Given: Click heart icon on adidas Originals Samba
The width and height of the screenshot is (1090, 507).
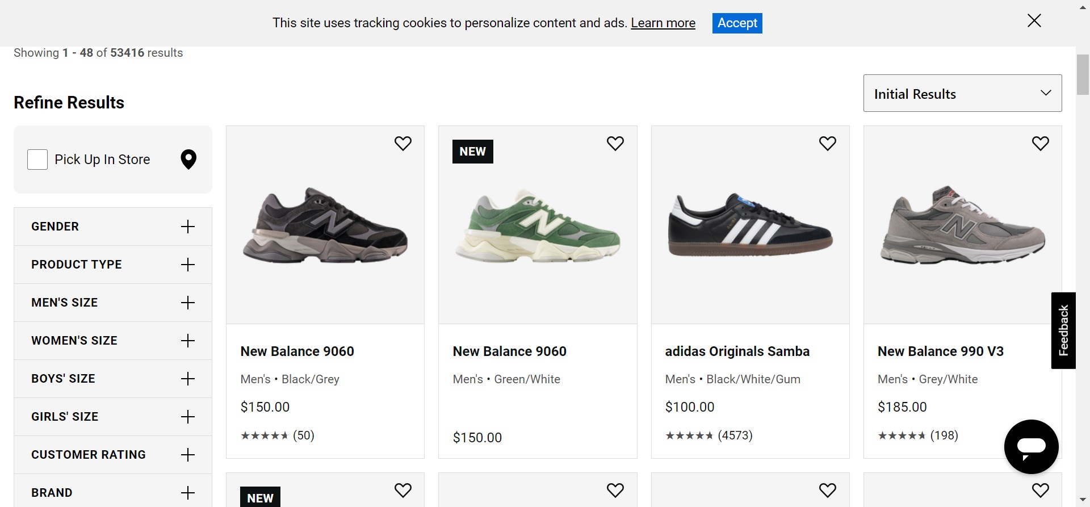Looking at the screenshot, I should point(827,144).
